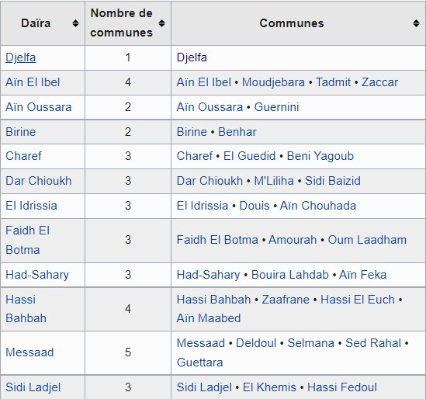The width and height of the screenshot is (426, 399).
Task: Open the Beni Yagoub link
Action: pos(320,156)
